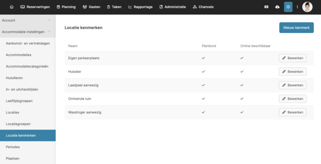Collapse the Accommodatie instellingen section
Viewport: 321px width, 164px height.
point(28,32)
